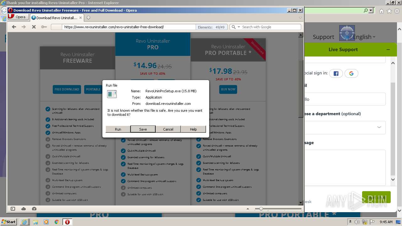Open the closed tabs trash dropdown in Opera
This screenshot has width=402, height=226.
tap(300, 18)
